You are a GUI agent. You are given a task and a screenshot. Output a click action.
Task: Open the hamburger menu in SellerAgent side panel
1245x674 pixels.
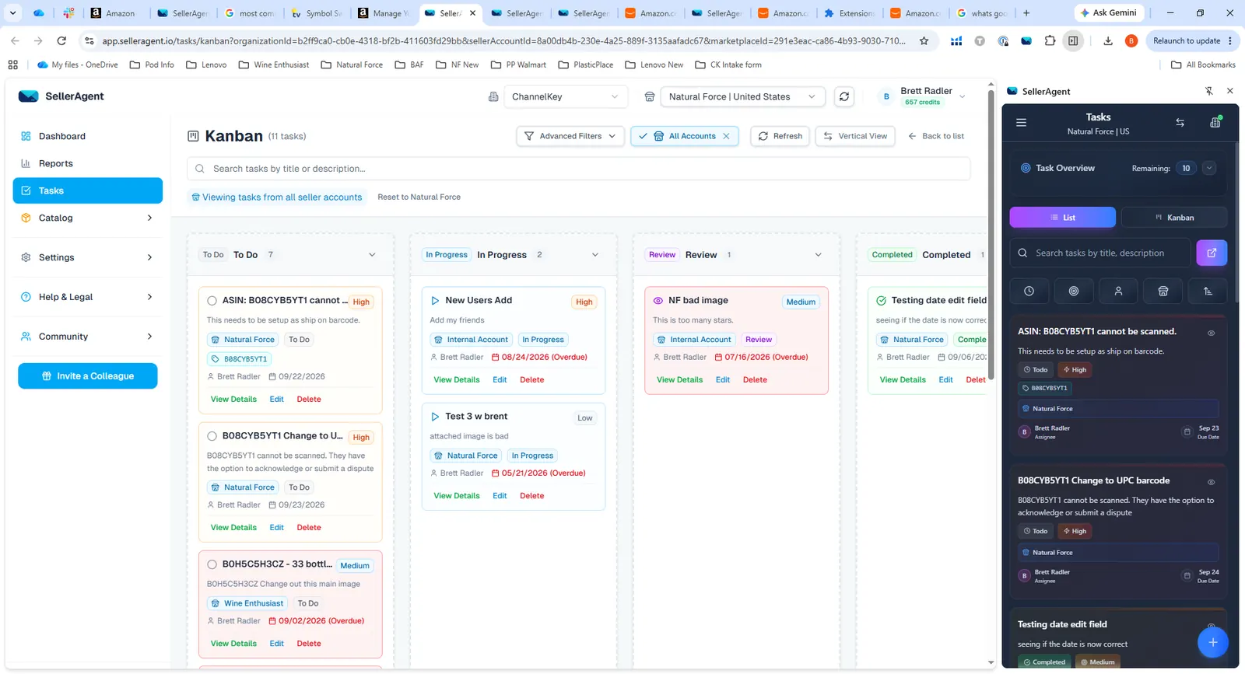pos(1021,123)
